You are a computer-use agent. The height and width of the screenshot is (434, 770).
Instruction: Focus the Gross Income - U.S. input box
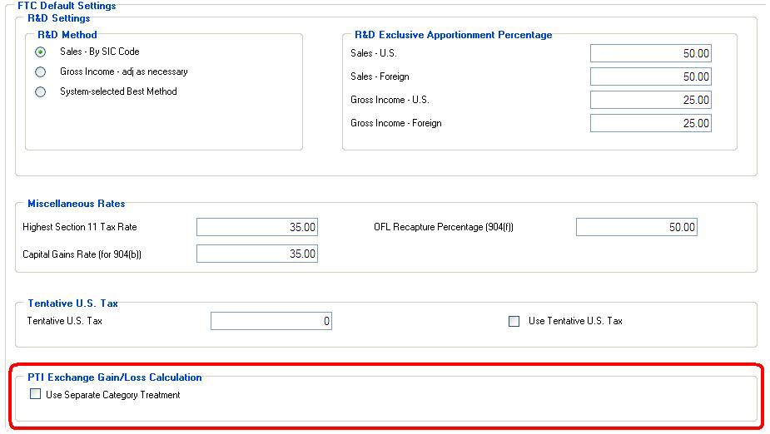(x=650, y=100)
